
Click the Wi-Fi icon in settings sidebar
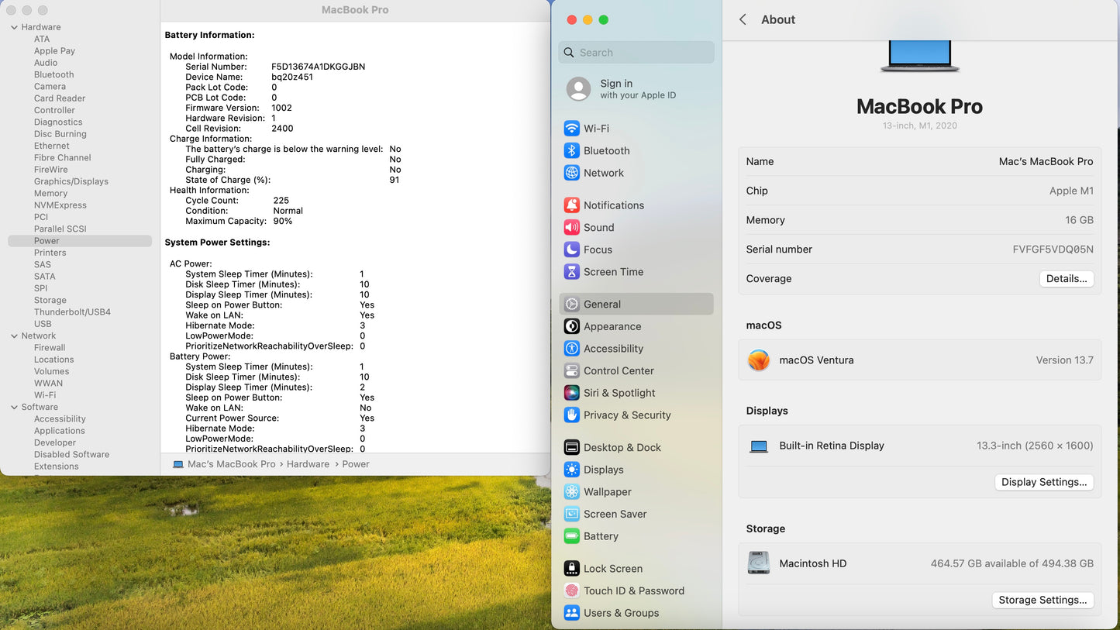tap(571, 129)
